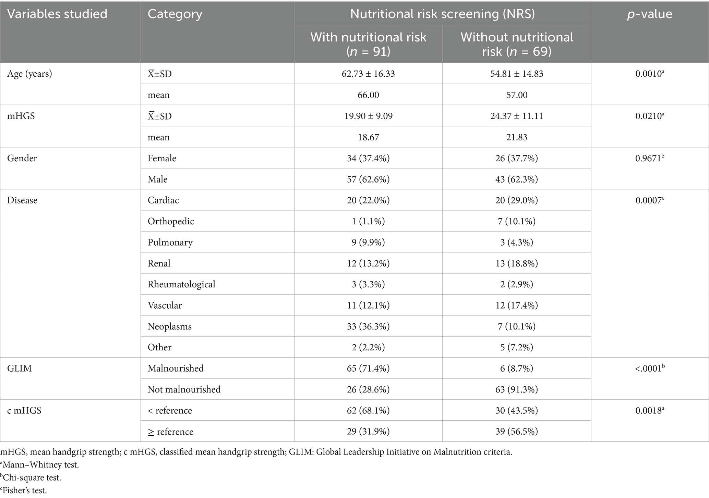Select the p-value column header
The image size is (709, 498).
649,14
